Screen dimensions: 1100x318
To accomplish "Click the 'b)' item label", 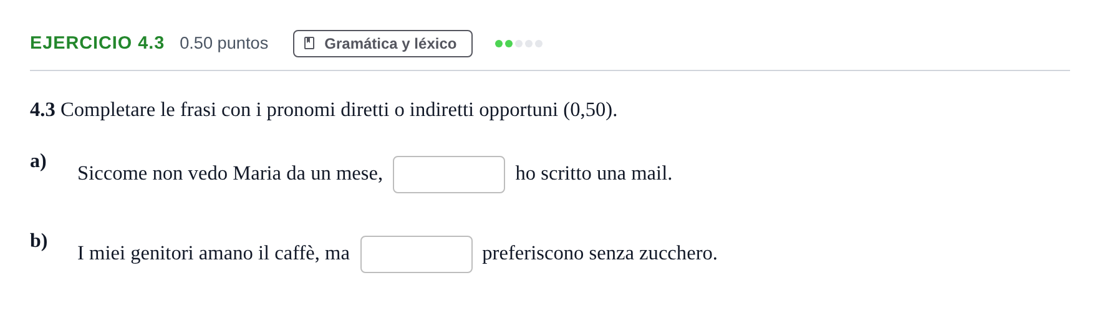I will coord(39,241).
